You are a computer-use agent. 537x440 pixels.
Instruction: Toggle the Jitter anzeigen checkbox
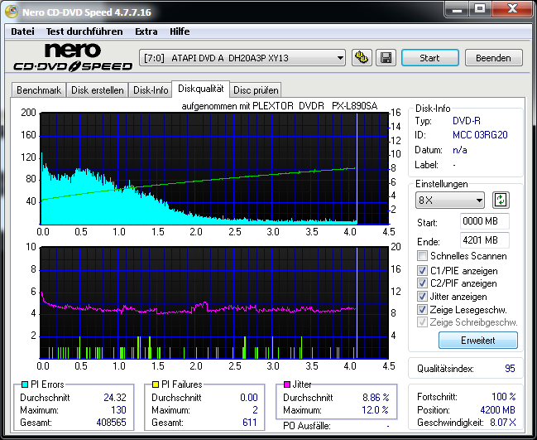422,297
